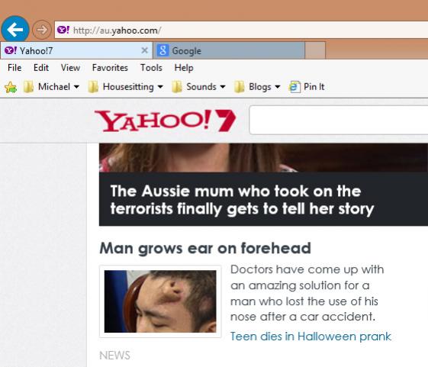
Task: Open the Sounds favorites folder
Action: [198, 87]
